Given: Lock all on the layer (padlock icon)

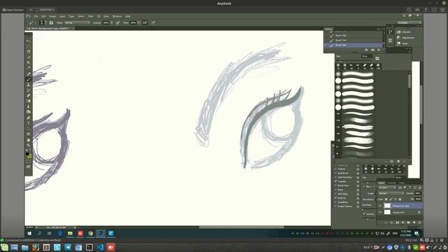Looking at the screenshot, I should click(400, 199).
